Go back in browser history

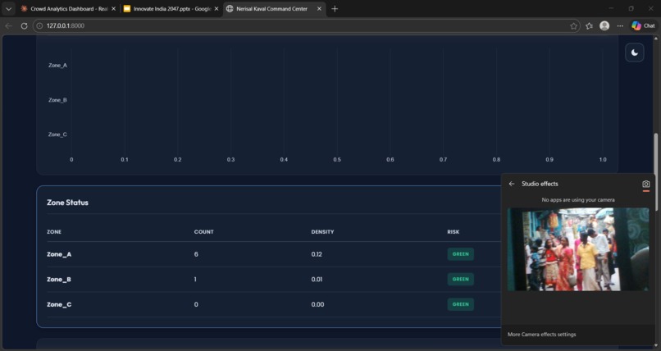coord(9,25)
